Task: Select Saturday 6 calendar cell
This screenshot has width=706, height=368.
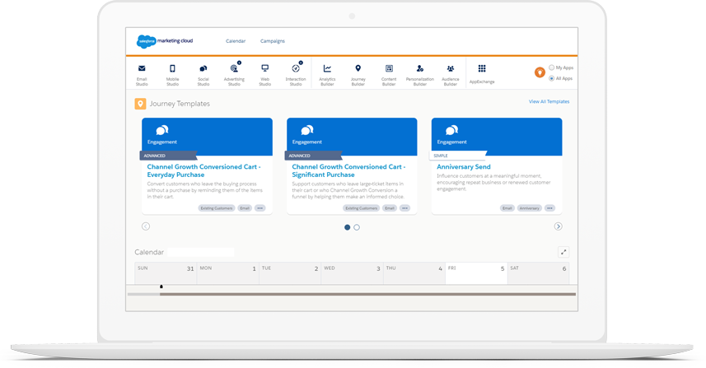Action: click(x=539, y=273)
